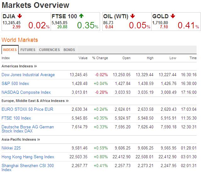Viewport: 201px width, 174px height.
Task: Click the 7,614.79 DAX value
Action: click(x=80, y=127)
